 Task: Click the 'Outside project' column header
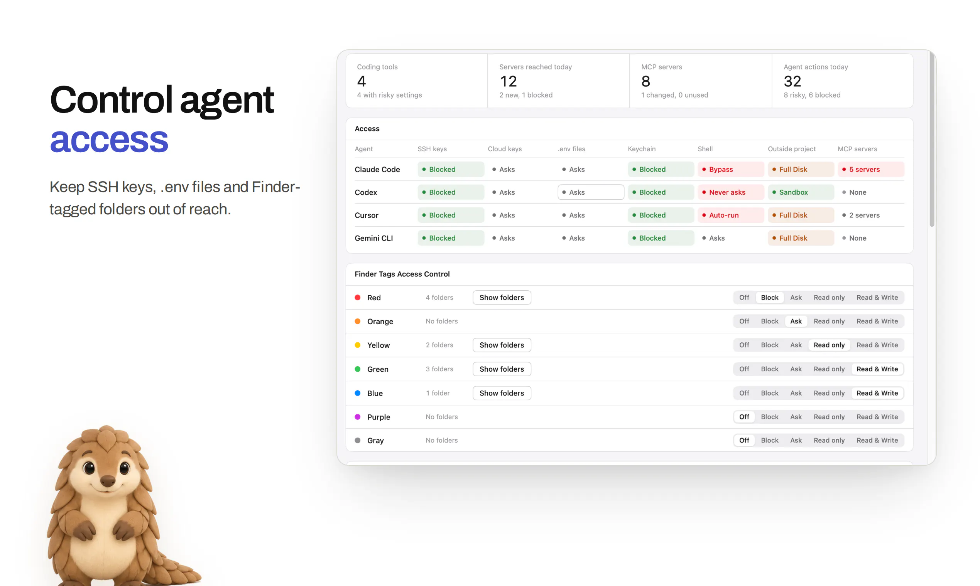pyautogui.click(x=791, y=148)
